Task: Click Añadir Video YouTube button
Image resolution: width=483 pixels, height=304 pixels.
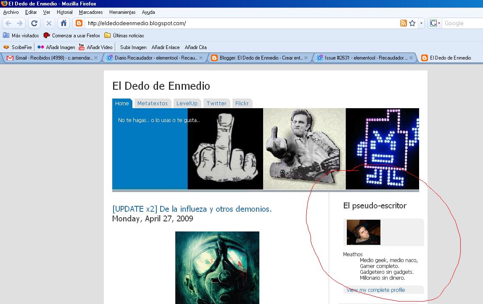Action: (95, 47)
